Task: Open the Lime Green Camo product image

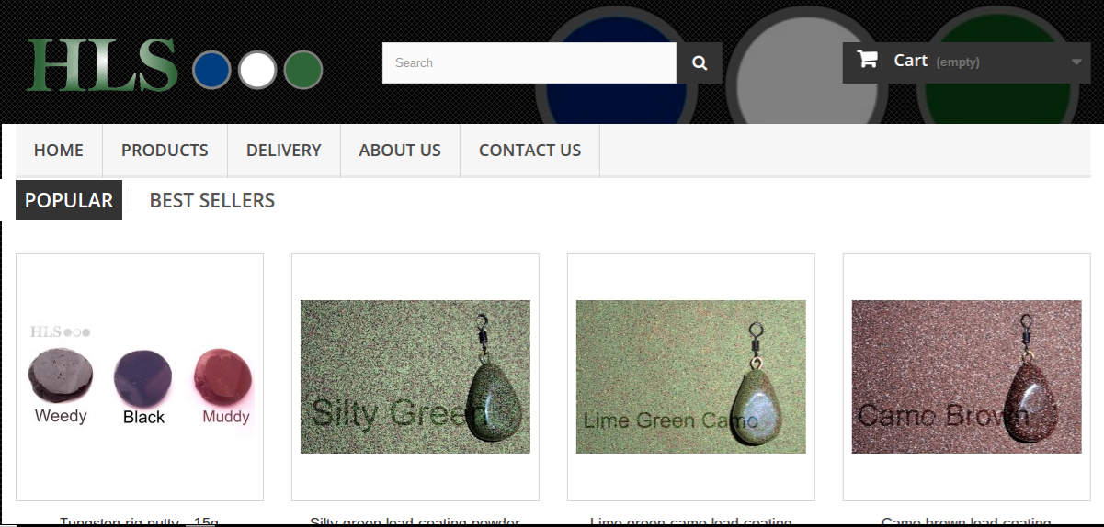Action: (x=691, y=376)
